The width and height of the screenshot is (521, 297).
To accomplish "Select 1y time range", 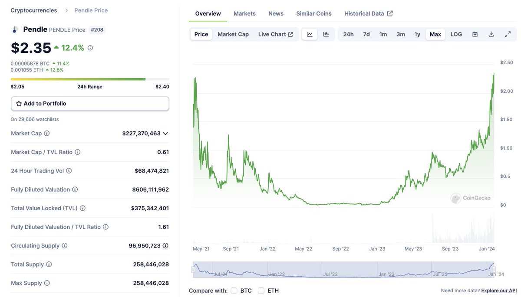I will 417,34.
